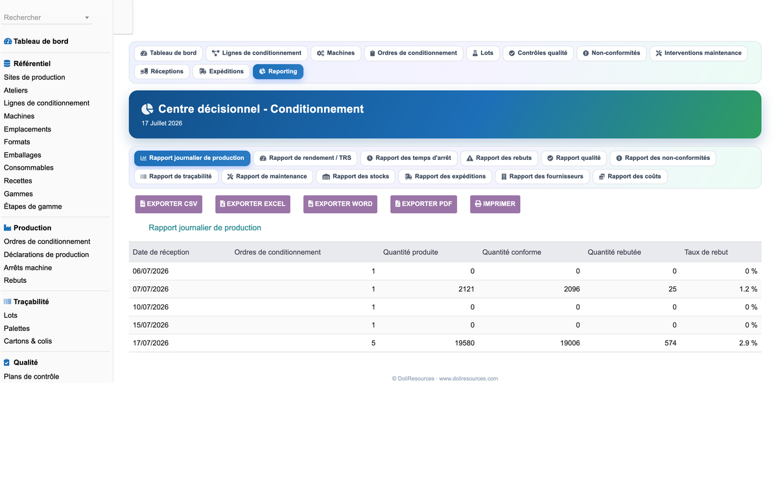778x481 pixels.
Task: Open Rapport de traçabilité tab
Action: tap(176, 176)
